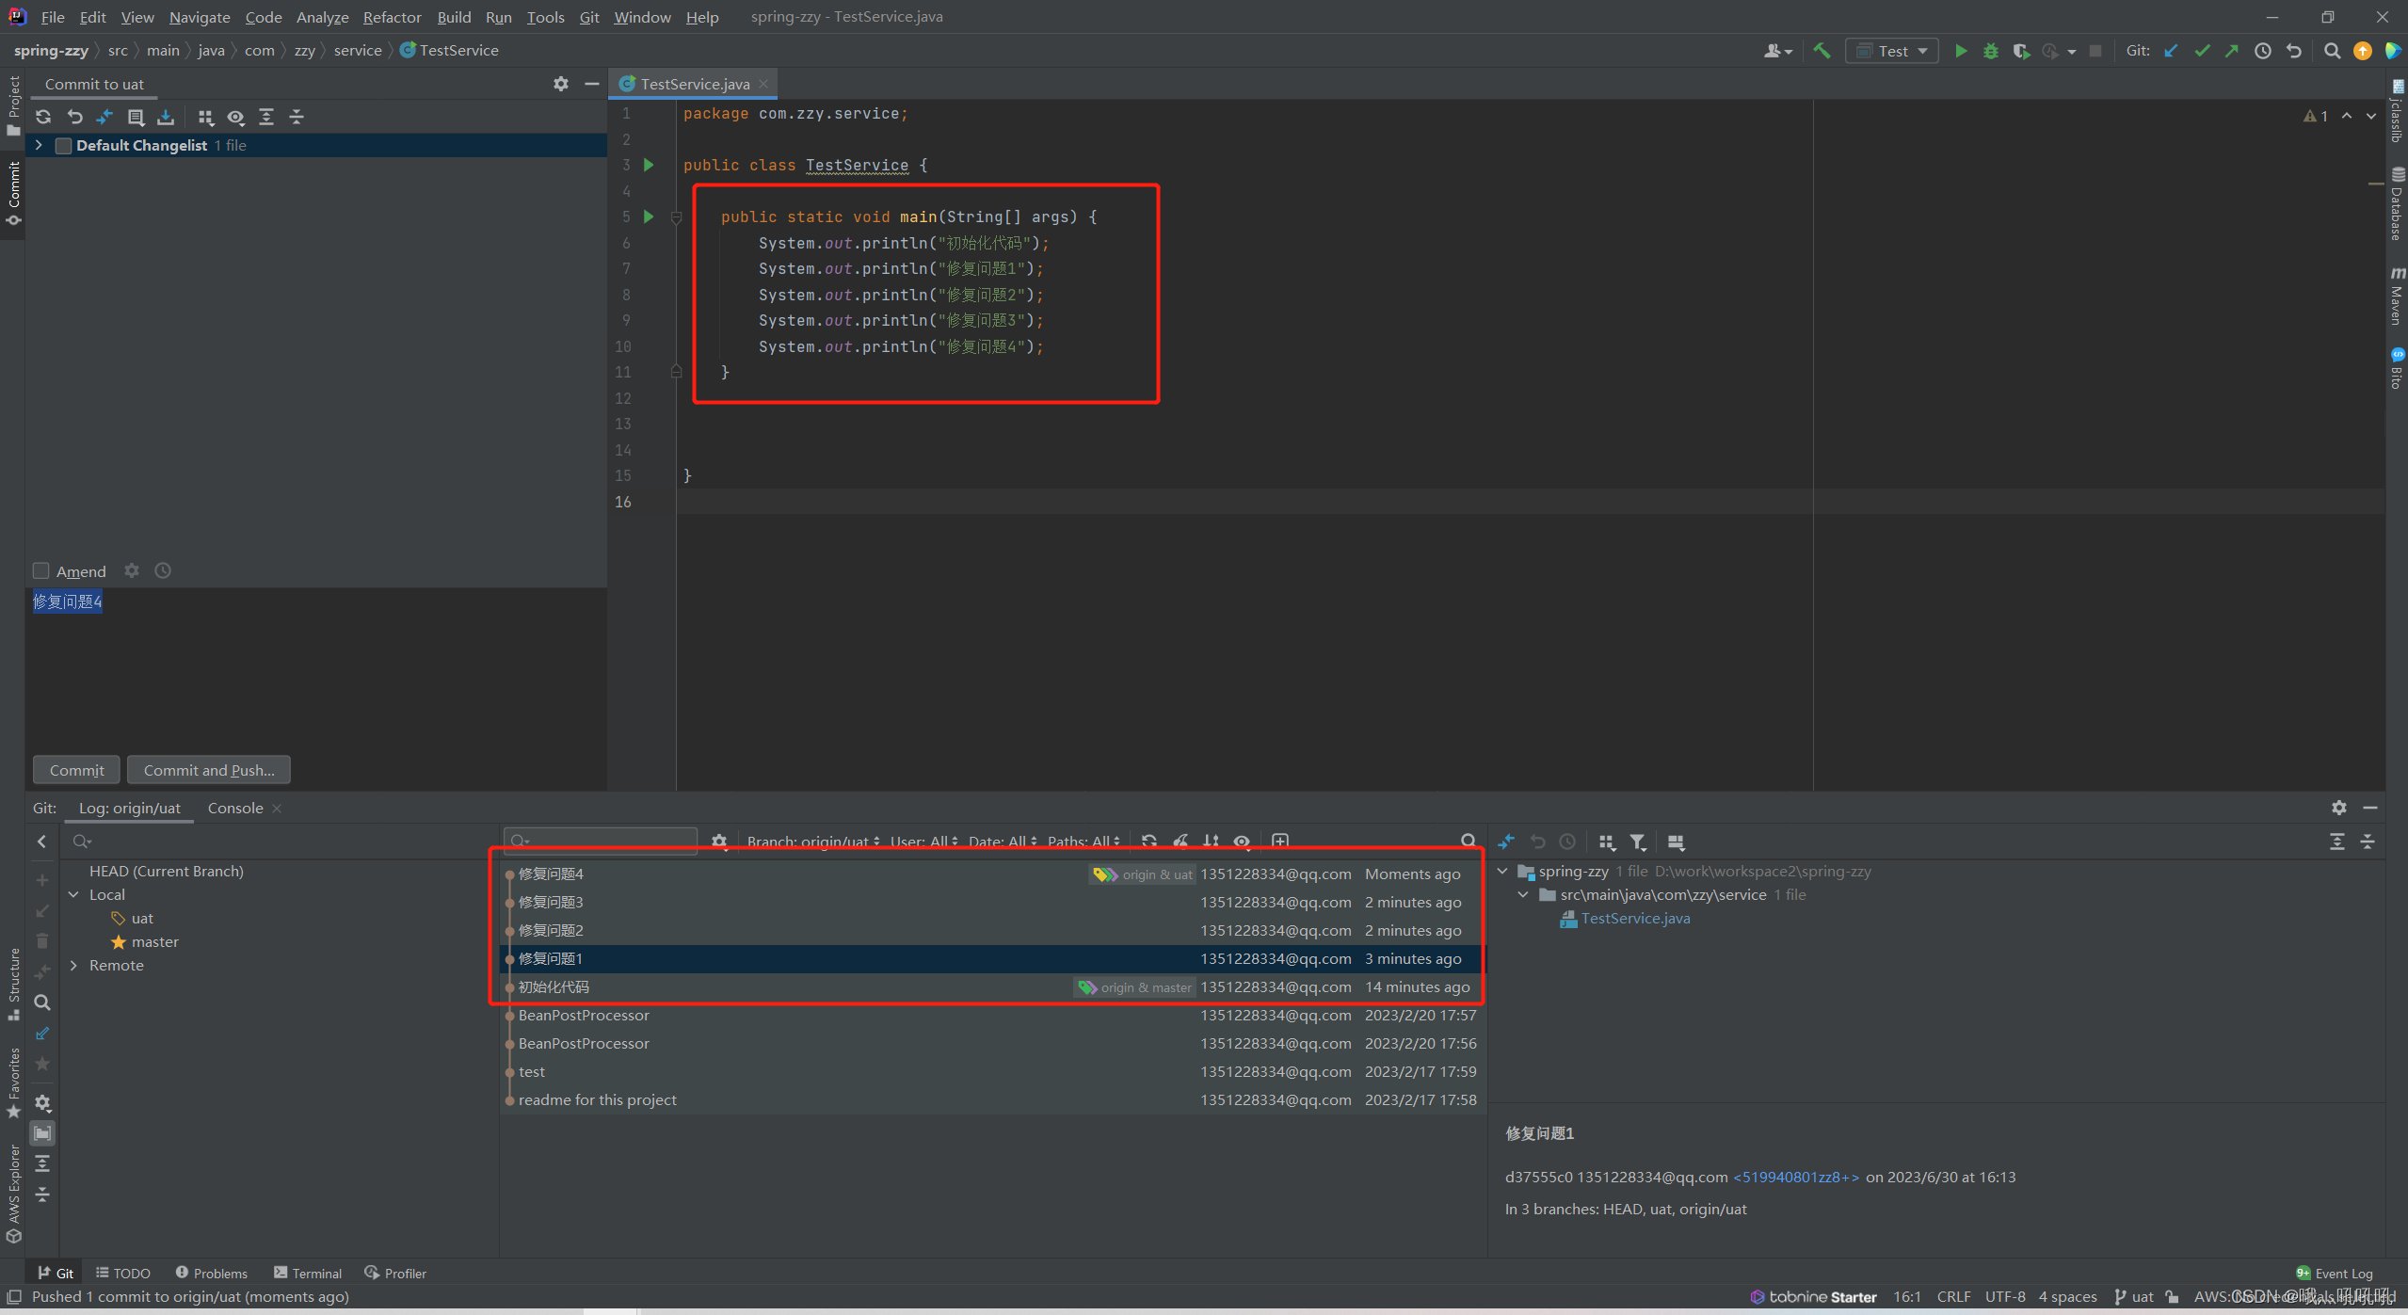Screen dimensions: 2408x1315
Task: Open User: All filter dropdown
Action: click(x=924, y=841)
